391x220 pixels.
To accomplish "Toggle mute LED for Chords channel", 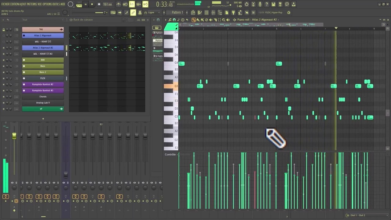I will [4, 97].
